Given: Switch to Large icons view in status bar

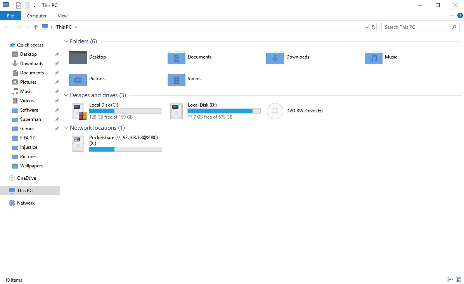Looking at the screenshot, I should tap(459, 280).
